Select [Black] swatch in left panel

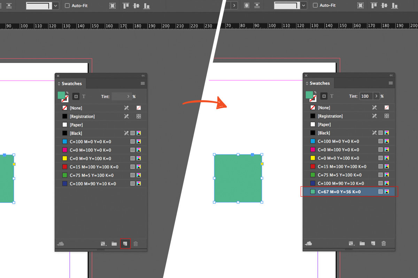[101, 133]
